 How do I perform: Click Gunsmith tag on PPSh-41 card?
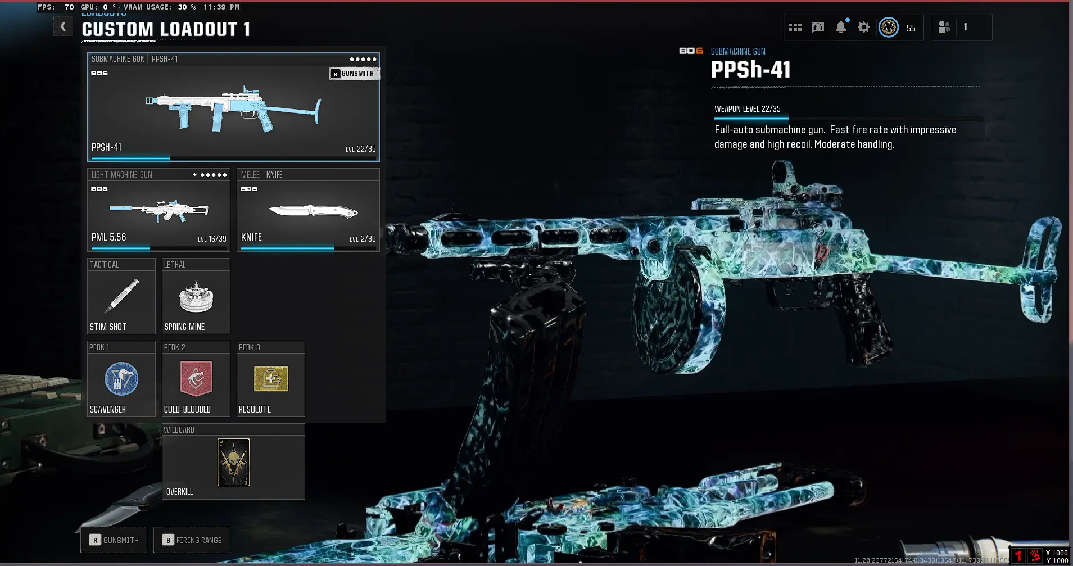(354, 74)
